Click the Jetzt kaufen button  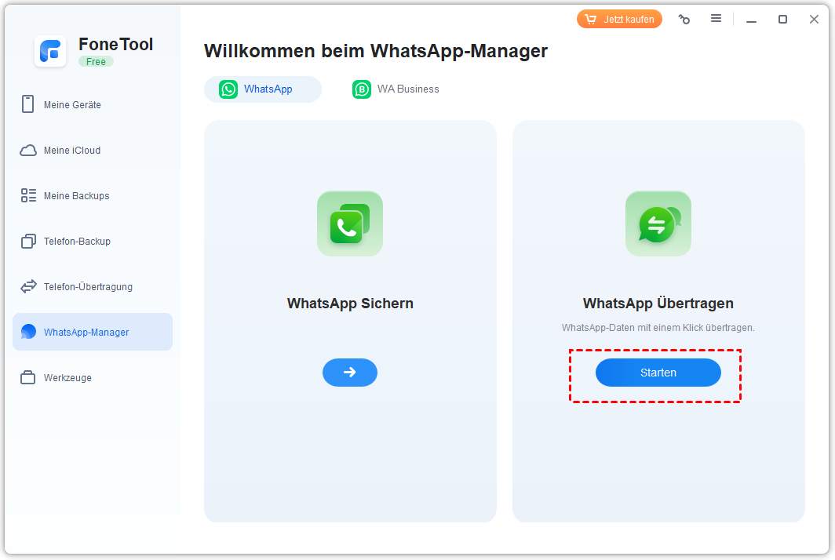(619, 20)
